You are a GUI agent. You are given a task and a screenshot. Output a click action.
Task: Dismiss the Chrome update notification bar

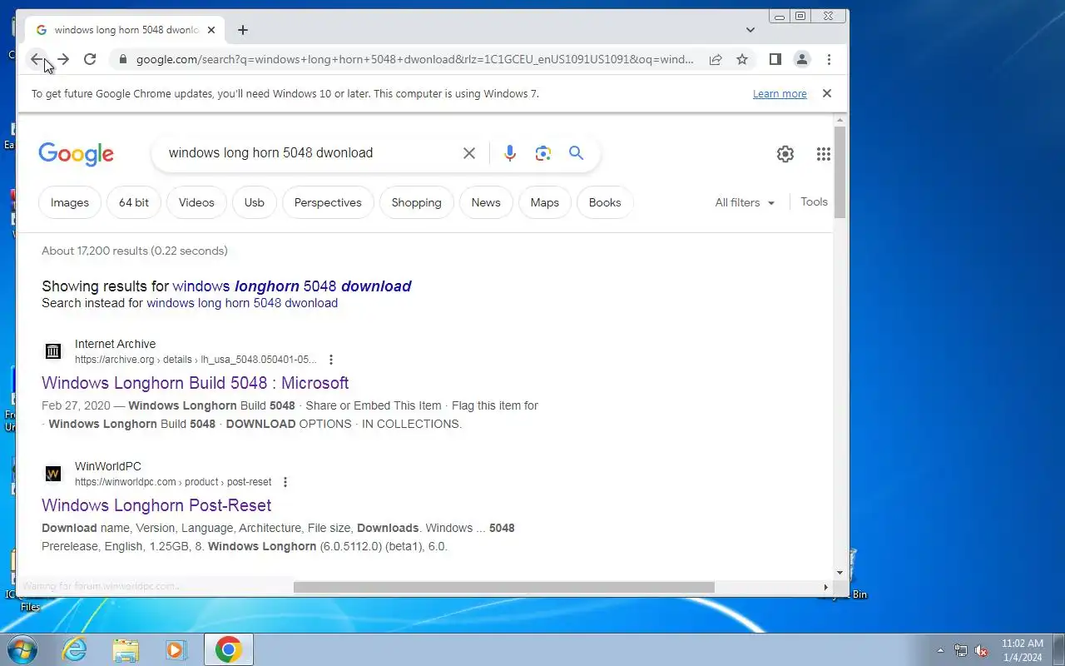coord(827,93)
